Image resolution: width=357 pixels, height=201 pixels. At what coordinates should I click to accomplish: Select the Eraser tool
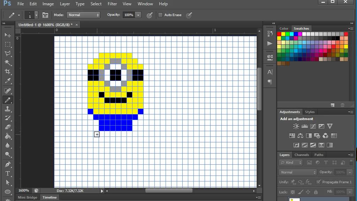click(x=8, y=127)
